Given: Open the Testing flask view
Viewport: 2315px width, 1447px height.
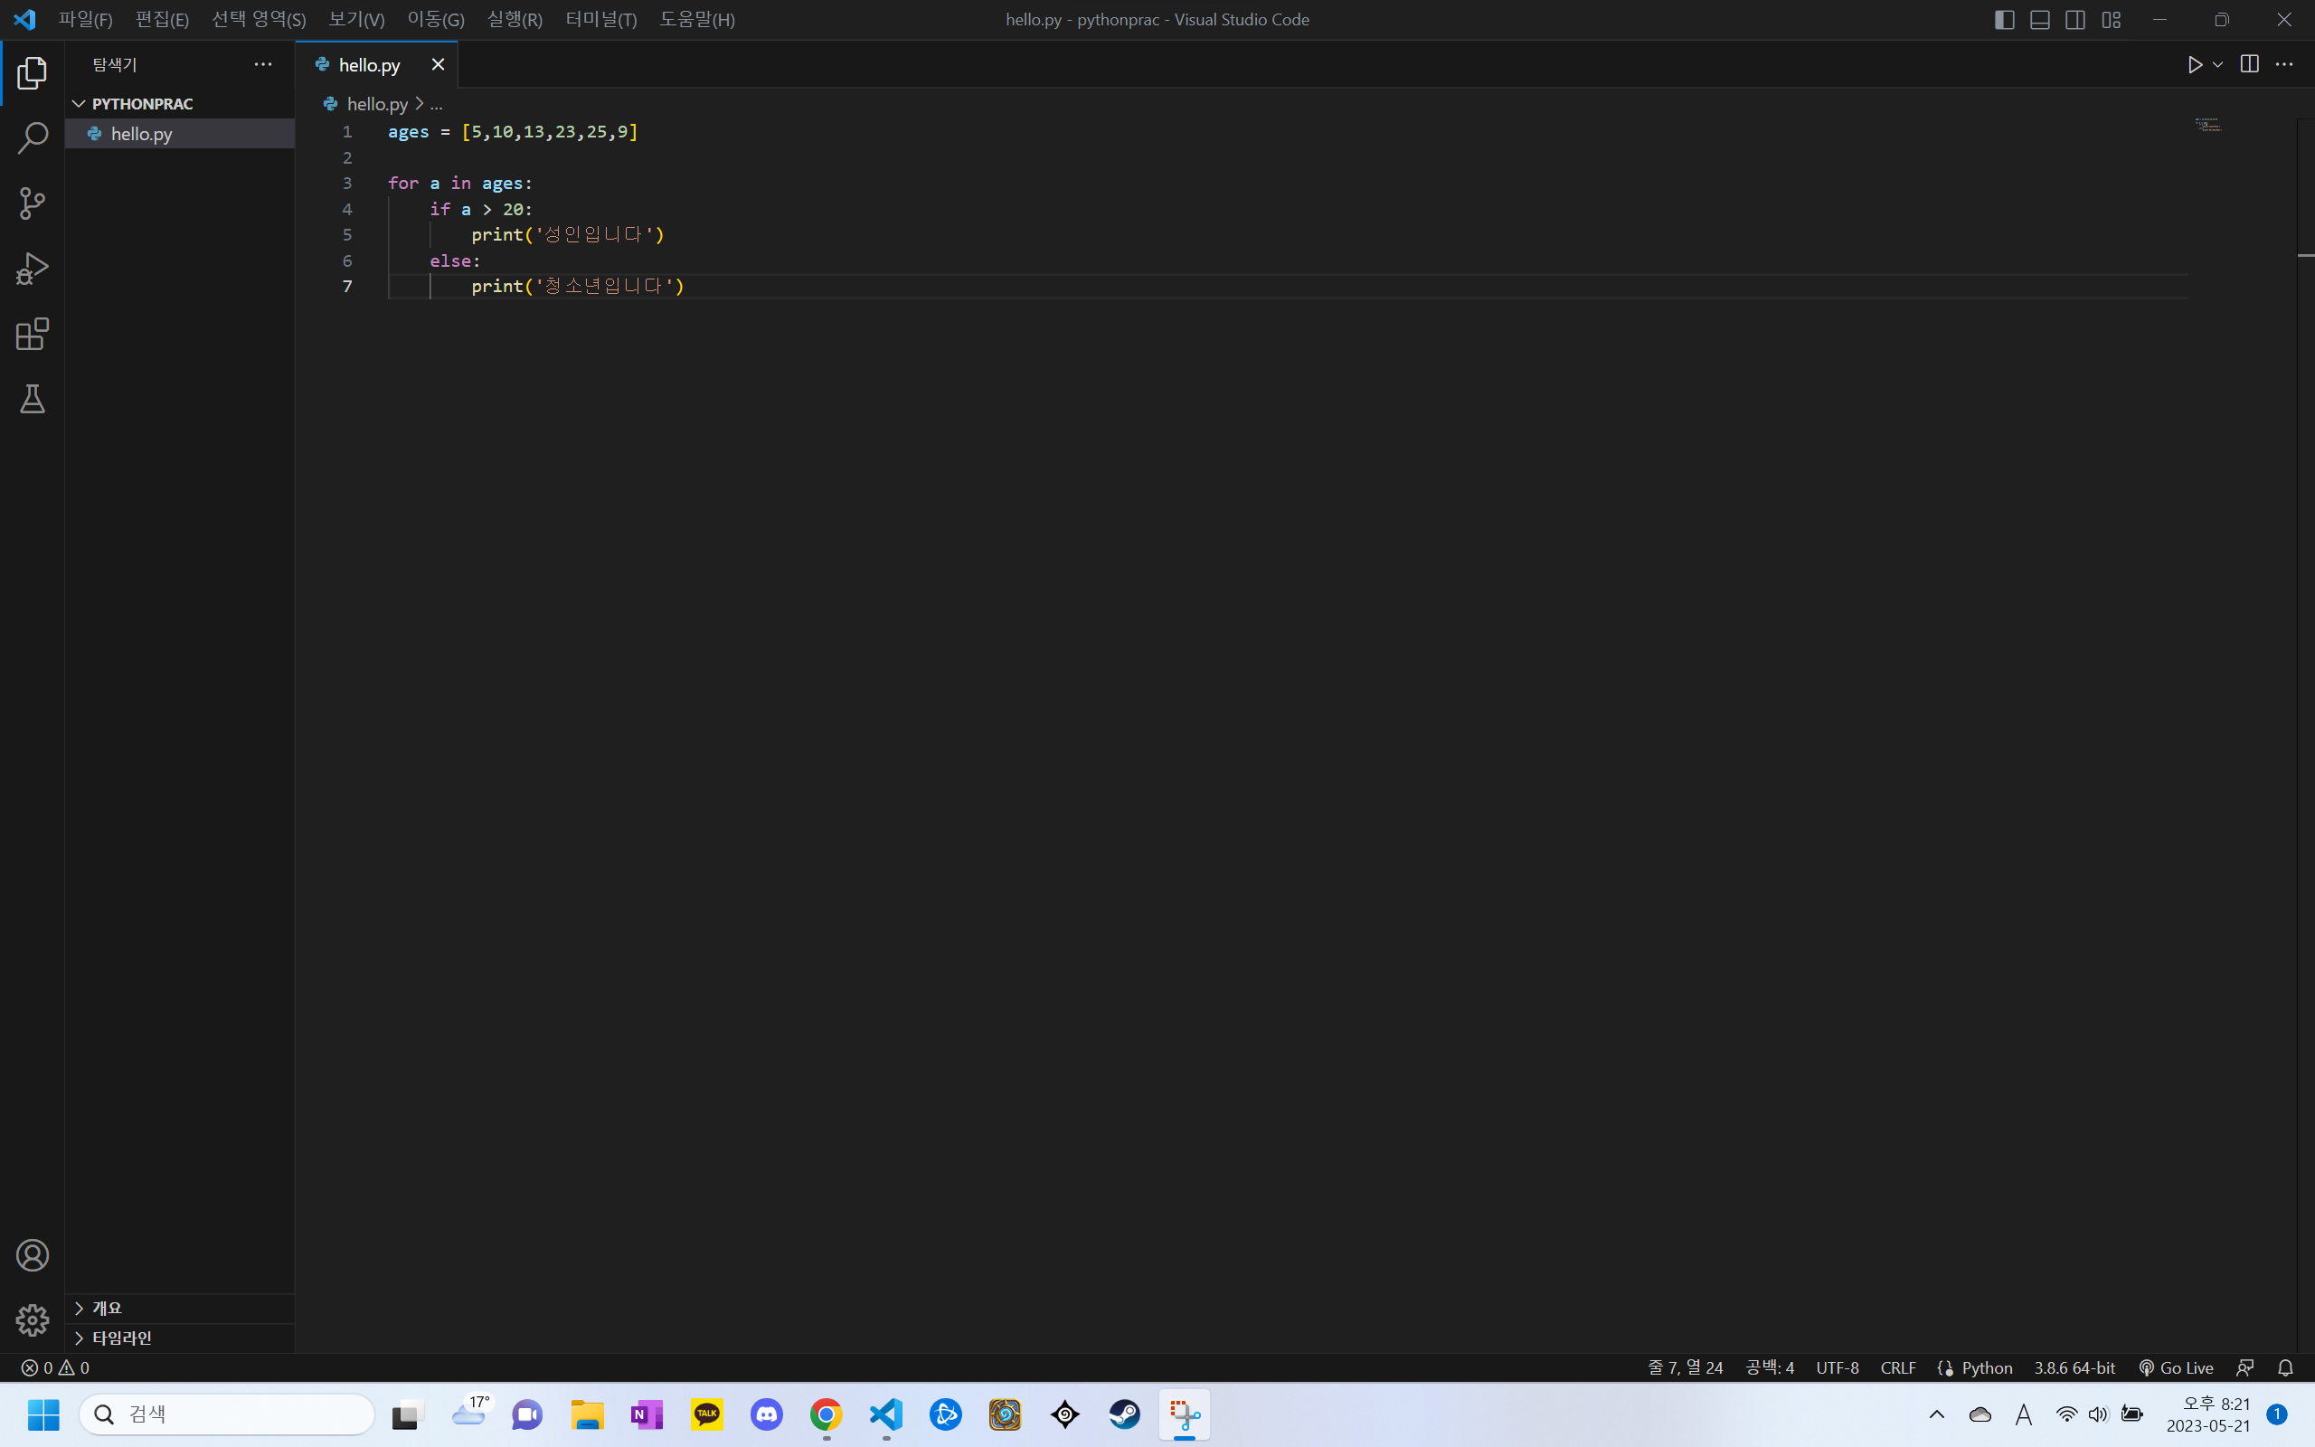Looking at the screenshot, I should point(33,399).
